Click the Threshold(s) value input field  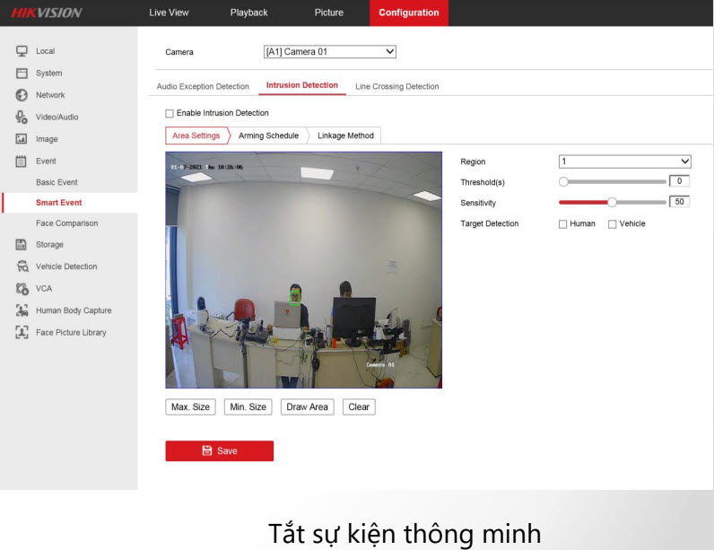[x=679, y=181]
